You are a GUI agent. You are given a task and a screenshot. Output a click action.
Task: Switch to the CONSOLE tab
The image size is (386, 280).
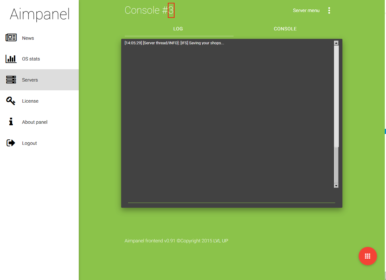click(x=285, y=29)
